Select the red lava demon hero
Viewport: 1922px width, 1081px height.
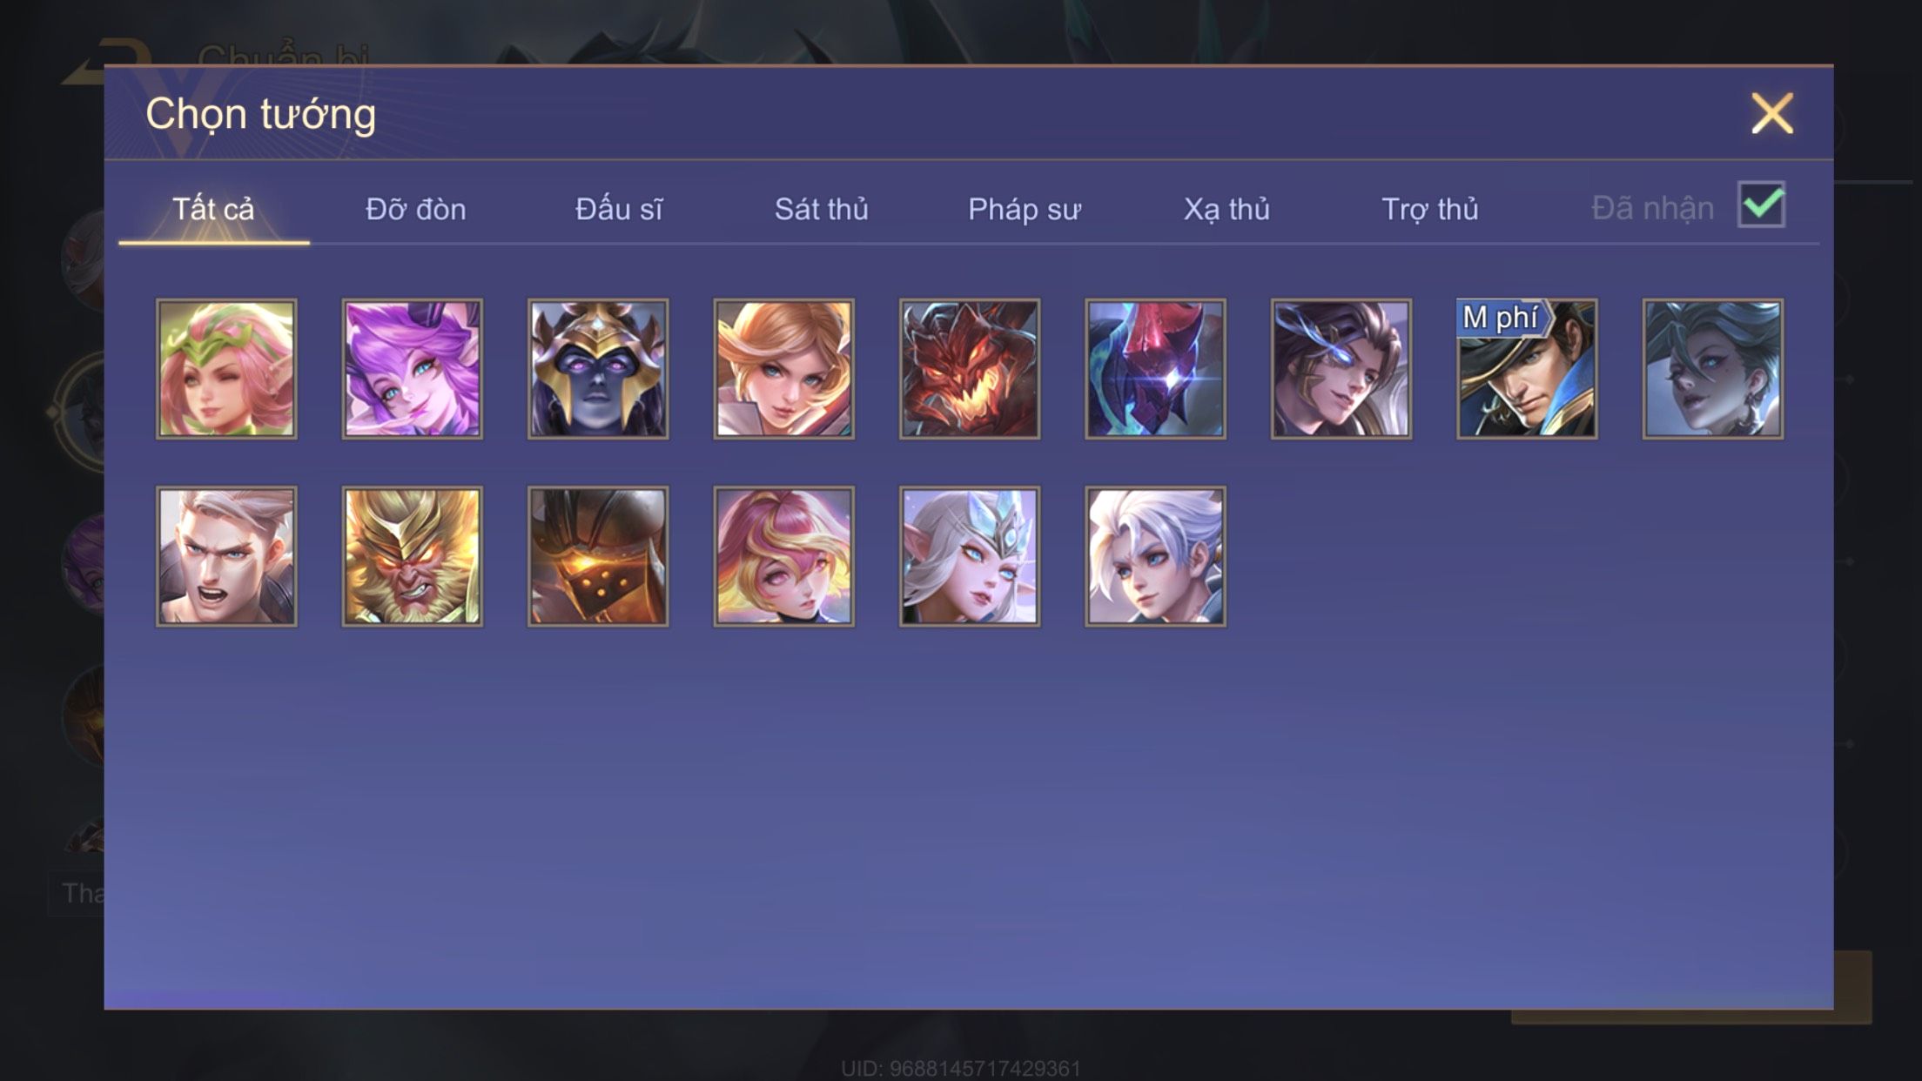point(970,369)
